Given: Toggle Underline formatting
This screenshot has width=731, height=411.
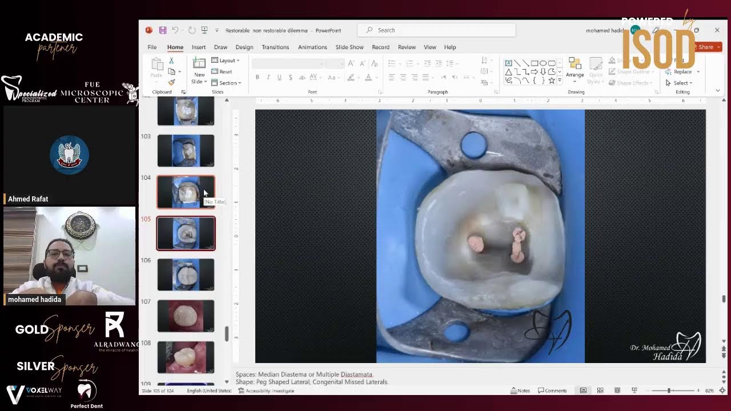Looking at the screenshot, I should pyautogui.click(x=279, y=77).
